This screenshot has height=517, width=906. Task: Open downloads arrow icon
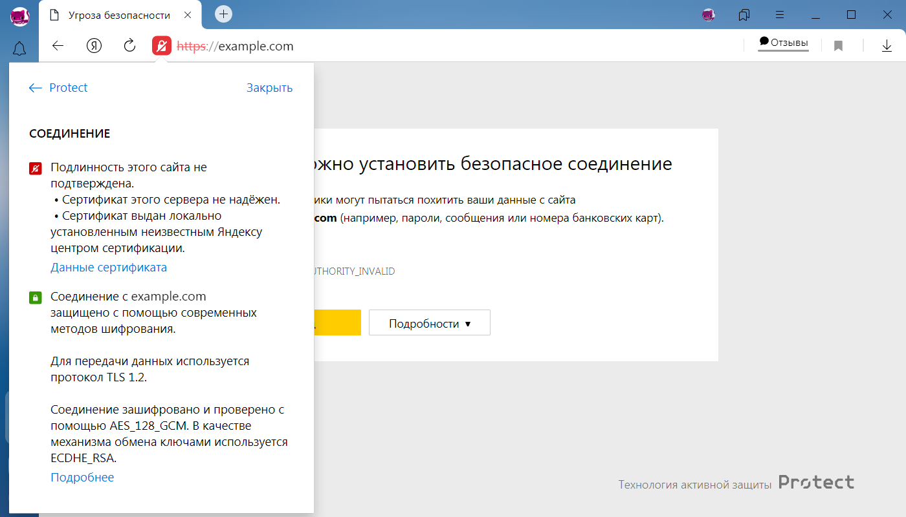pyautogui.click(x=887, y=46)
